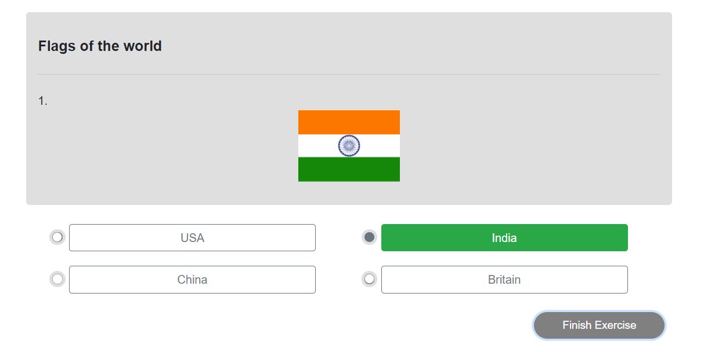The height and width of the screenshot is (352, 704).
Task: Click the filled radio button next to India
Action: point(369,237)
